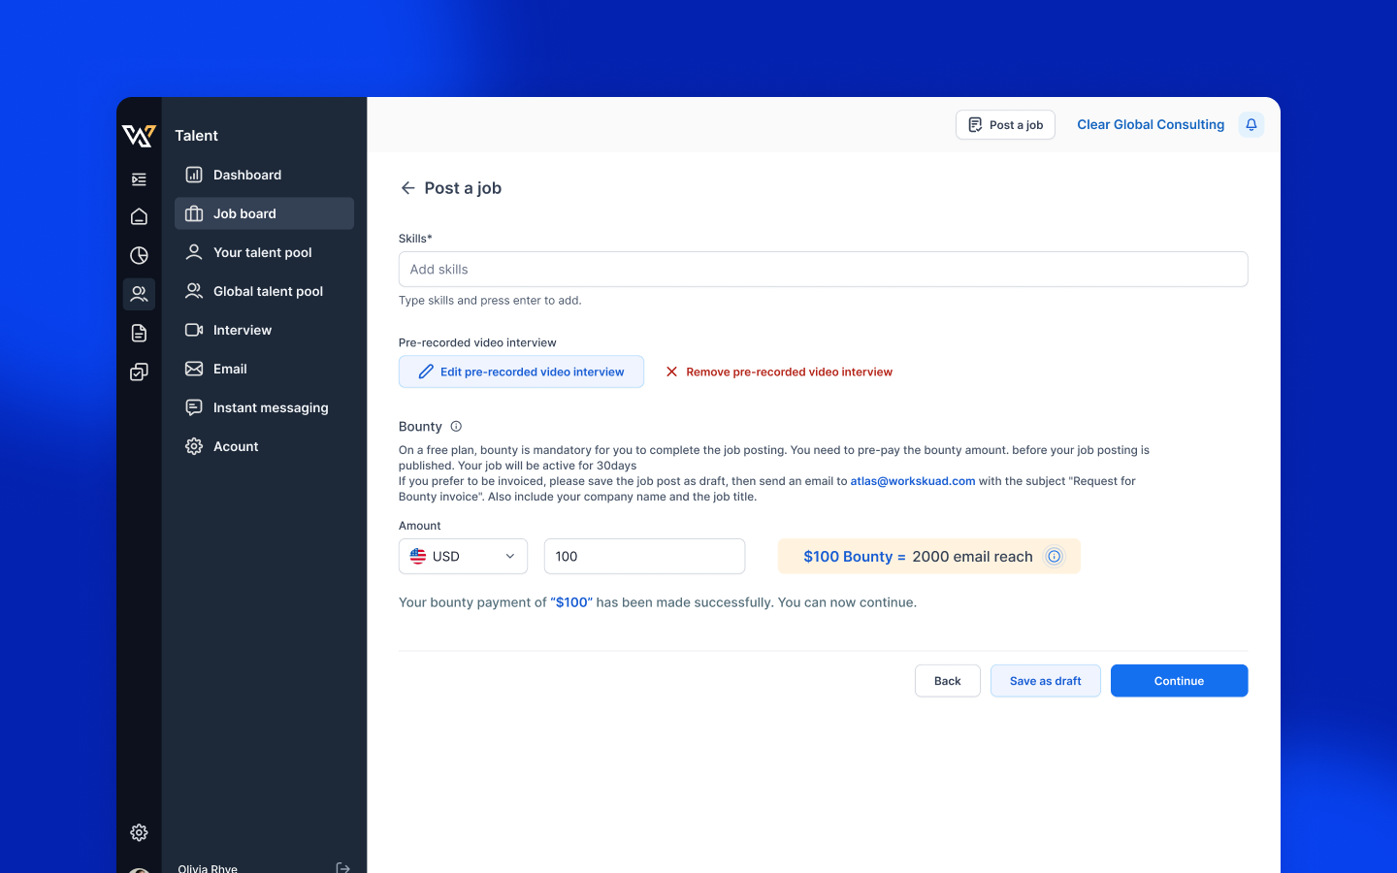Click the Back button
Screen dimensions: 1397x873
tap(948, 681)
